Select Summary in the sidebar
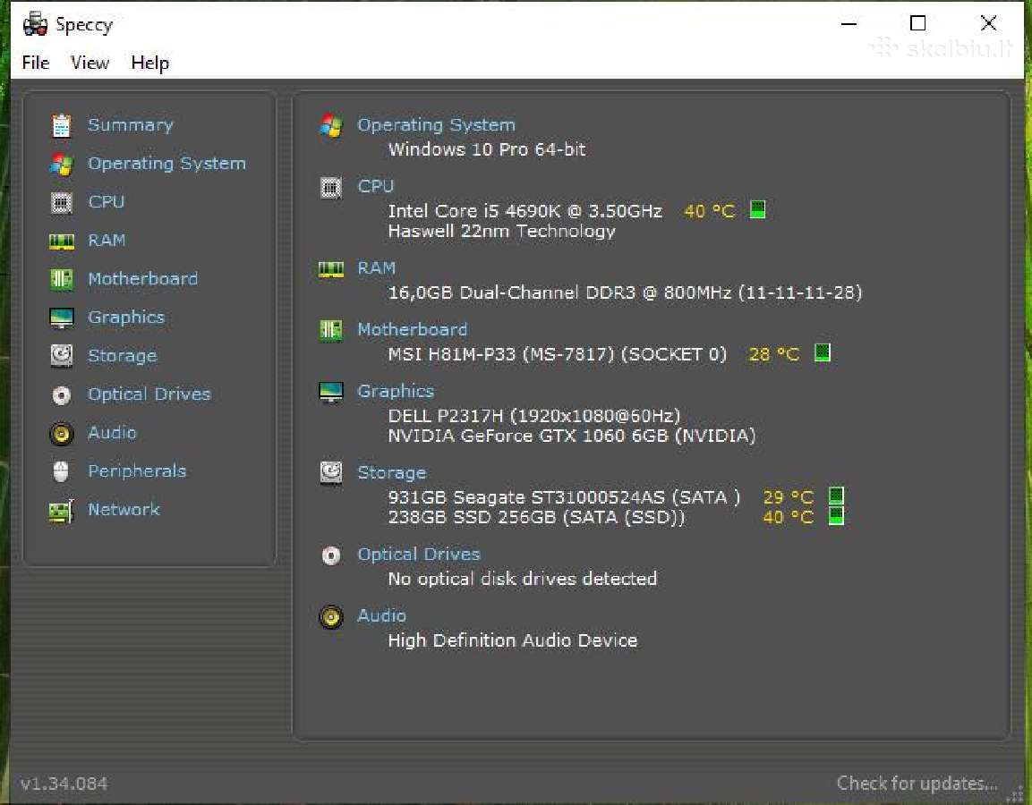 click(x=131, y=125)
